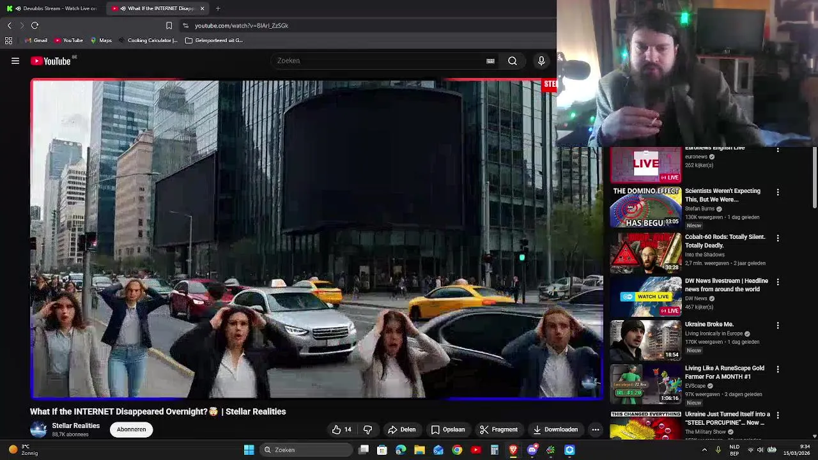Bookmark this page with the bookmark icon
818x460 pixels.
tap(169, 26)
